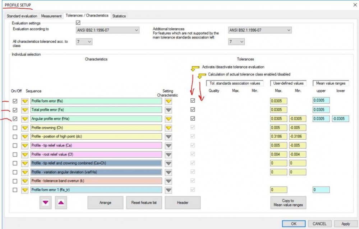Open the Evaluation according to standard dropdown
This screenshot has width=359, height=229.
click(107, 31)
